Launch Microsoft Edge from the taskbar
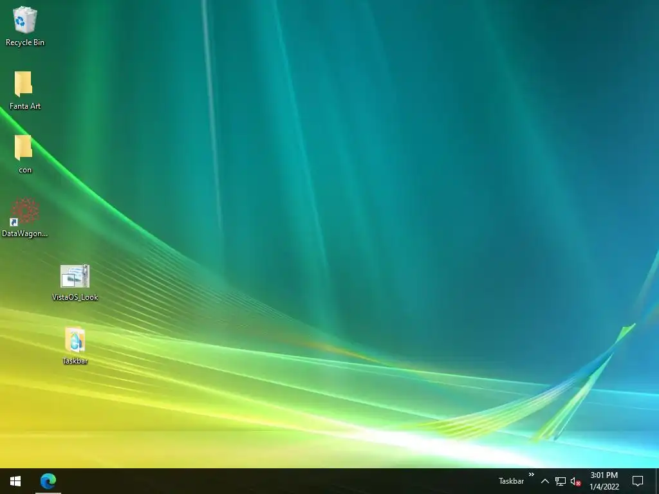The height and width of the screenshot is (494, 659). pyautogui.click(x=48, y=481)
